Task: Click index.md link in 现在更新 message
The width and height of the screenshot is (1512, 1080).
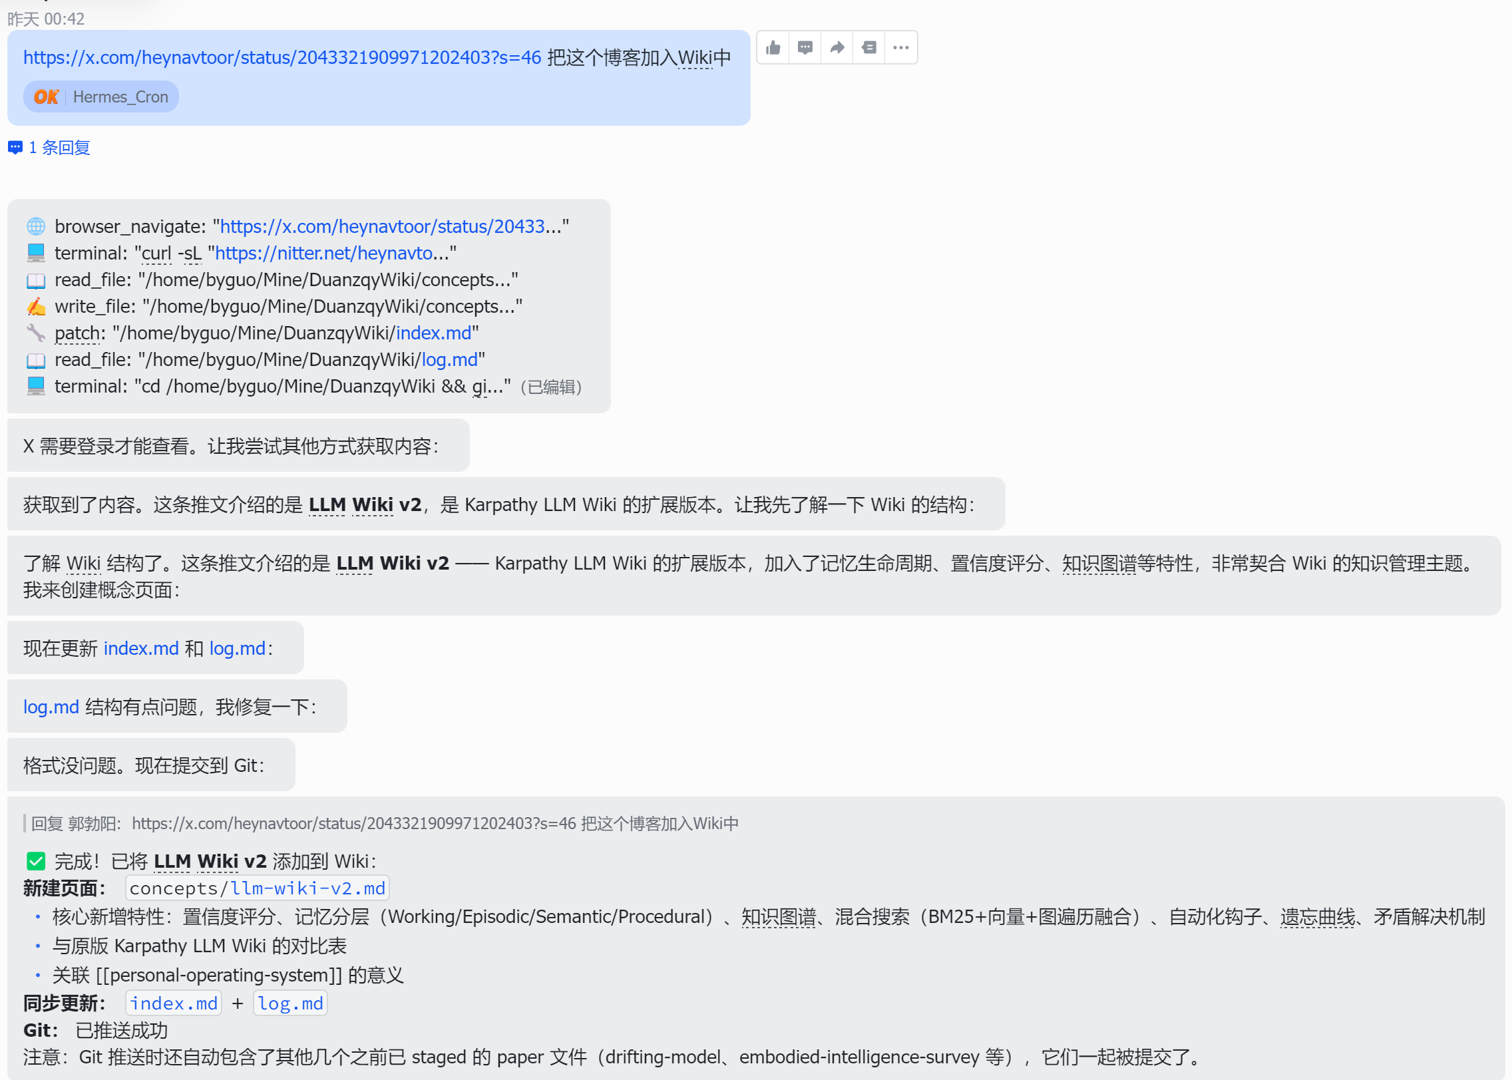Action: click(141, 649)
